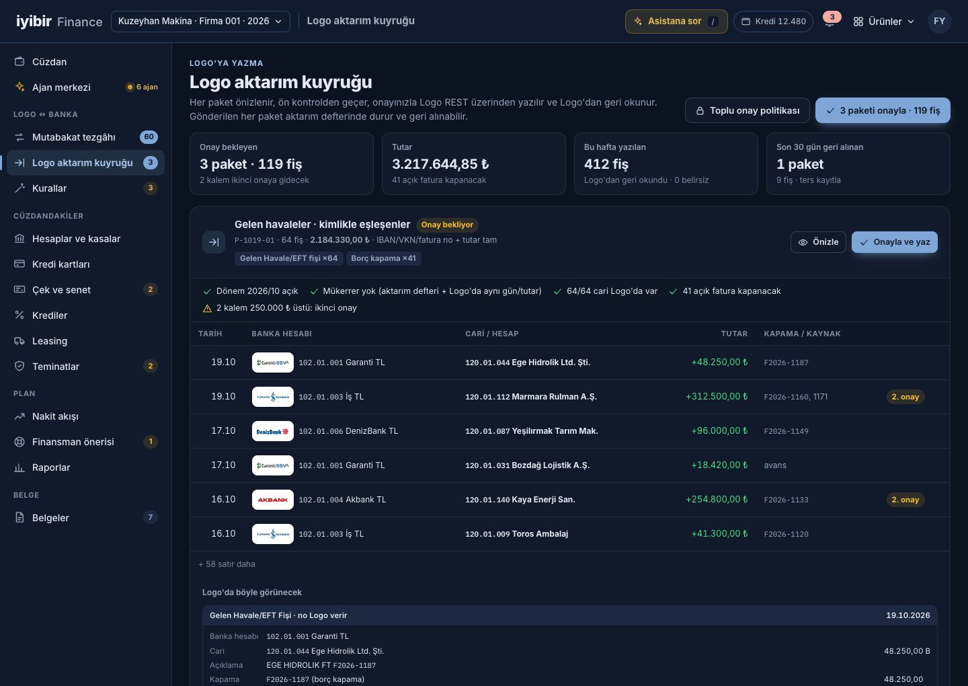Screen dimensions: 968x686
Task: Click 2. onay badge on Kaya Enerji row
Action: click(x=905, y=500)
